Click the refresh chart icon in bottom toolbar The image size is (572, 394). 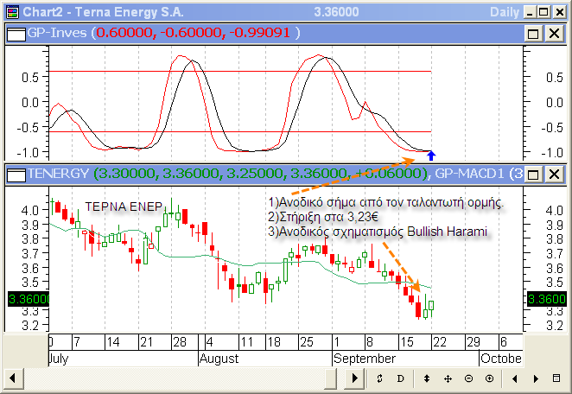coord(379,379)
